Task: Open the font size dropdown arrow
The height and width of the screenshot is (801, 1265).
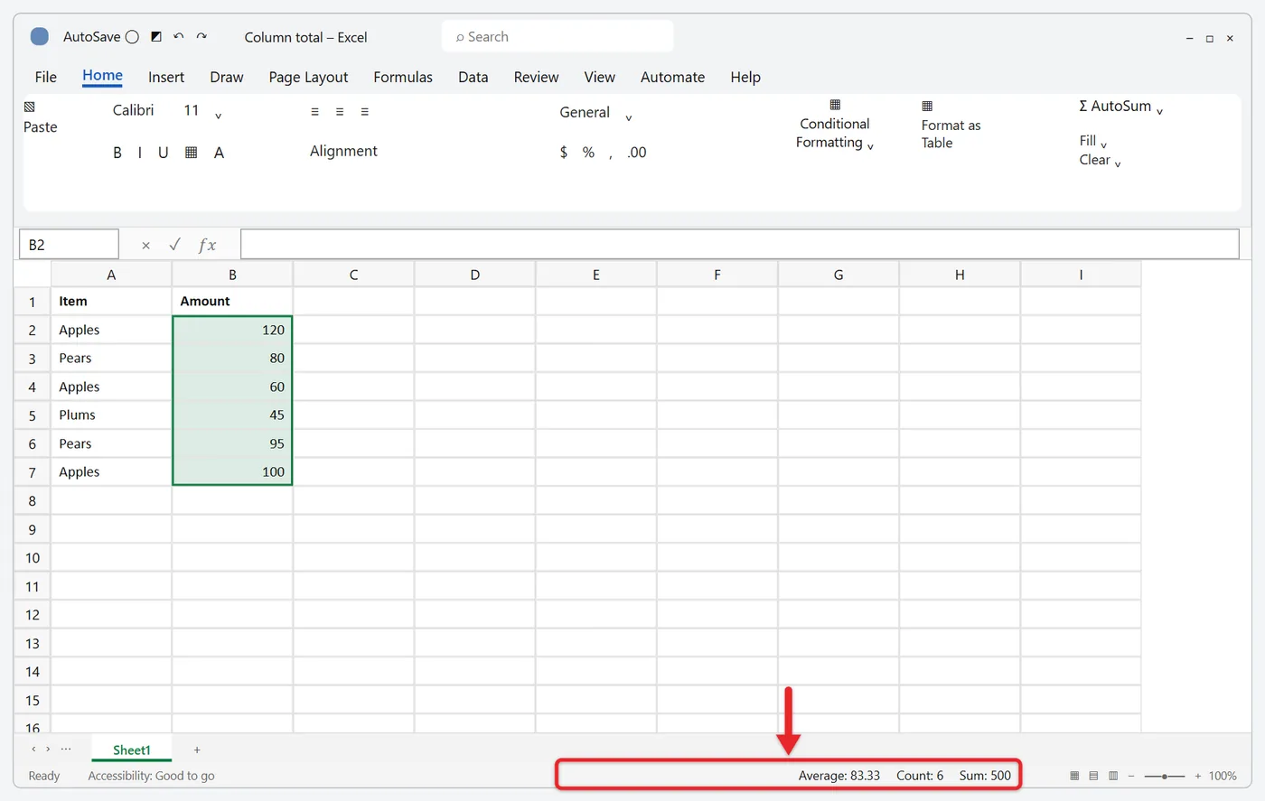Action: click(218, 115)
